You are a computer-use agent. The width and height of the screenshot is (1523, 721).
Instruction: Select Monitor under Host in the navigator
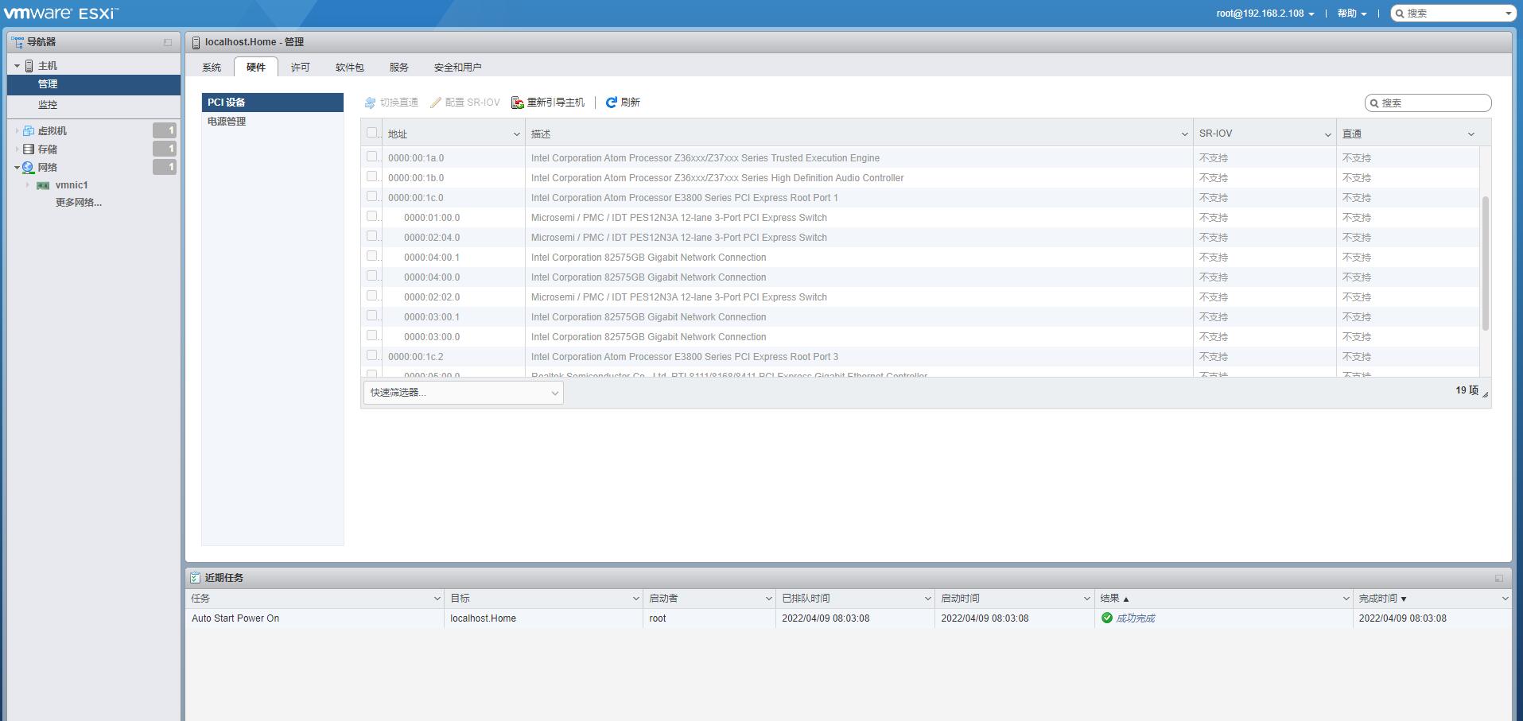click(94, 104)
